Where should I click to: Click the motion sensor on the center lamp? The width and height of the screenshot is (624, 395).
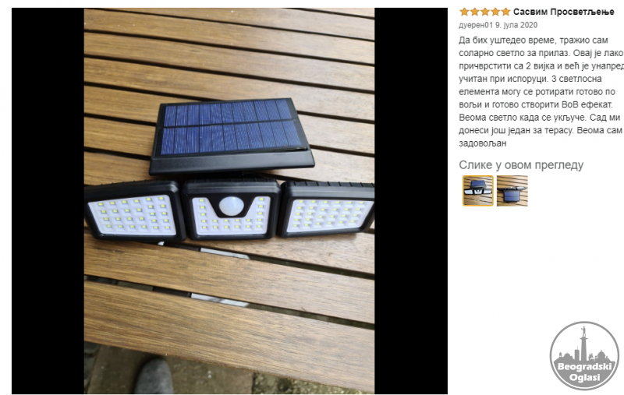[232, 206]
